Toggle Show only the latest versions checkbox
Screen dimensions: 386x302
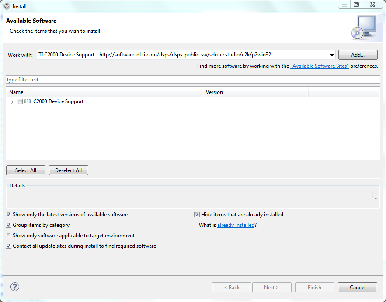coord(9,215)
